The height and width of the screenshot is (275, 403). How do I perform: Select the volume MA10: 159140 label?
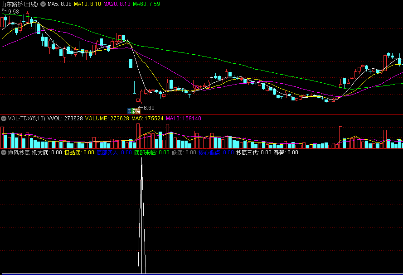tap(184, 119)
